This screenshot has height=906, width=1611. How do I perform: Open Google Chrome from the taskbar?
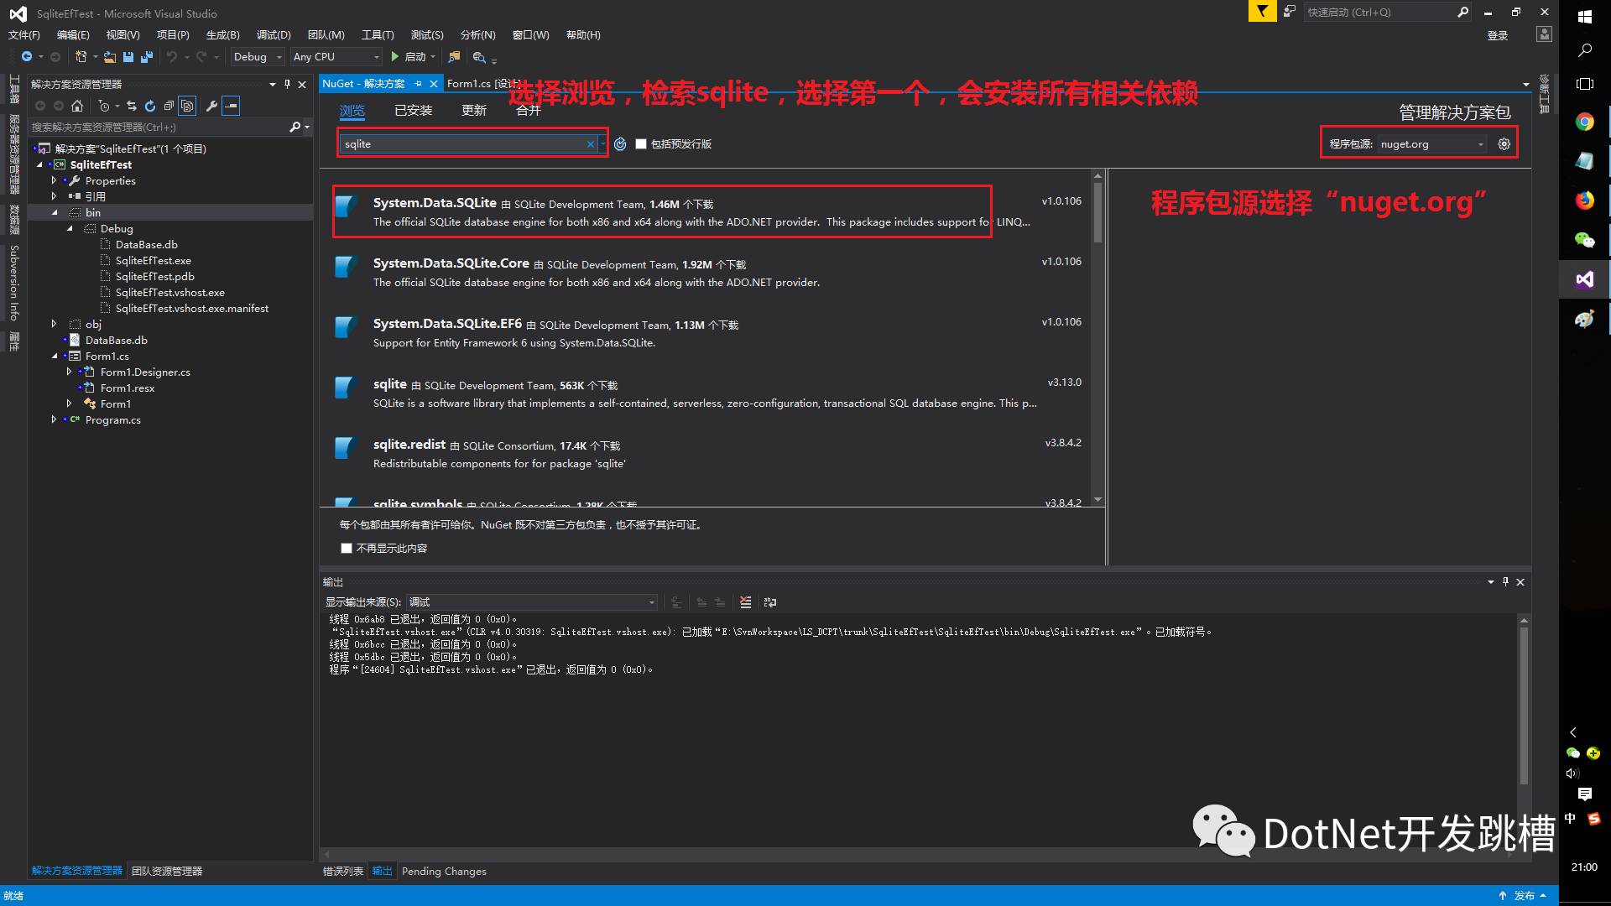[1585, 122]
